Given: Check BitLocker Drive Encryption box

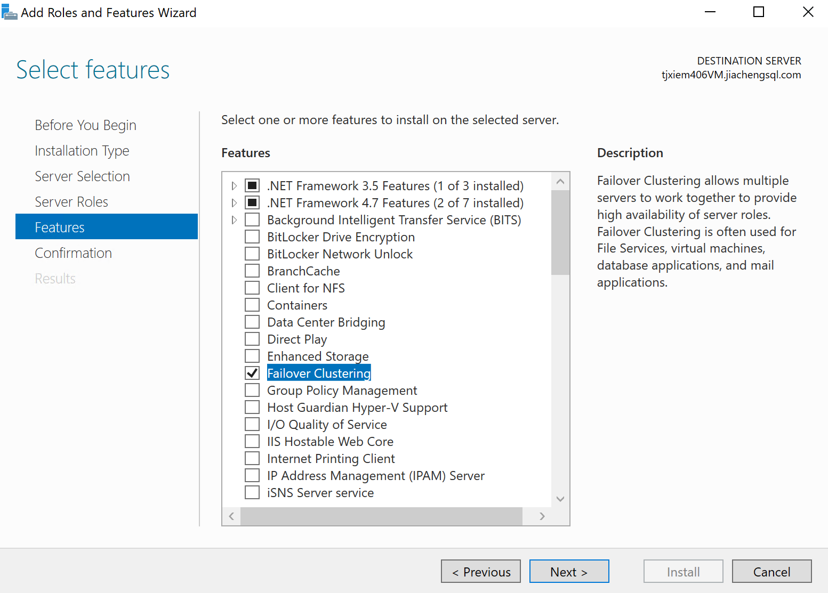Looking at the screenshot, I should tap(252, 237).
